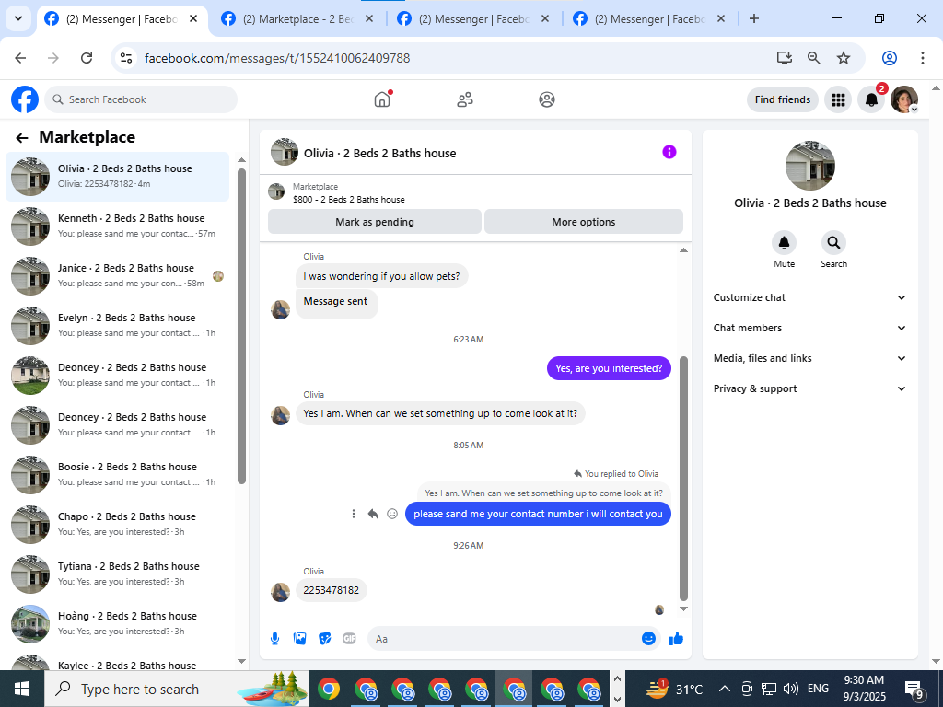Click the chat messages scrollbar
Image resolution: width=943 pixels, height=707 pixels.
click(x=683, y=478)
